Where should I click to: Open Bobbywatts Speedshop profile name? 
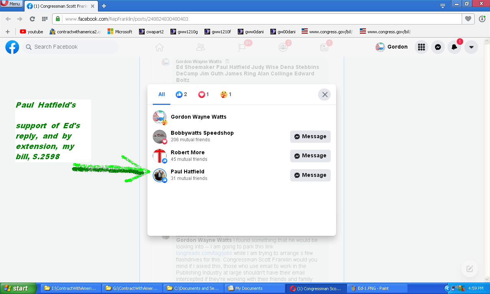[x=202, y=133]
